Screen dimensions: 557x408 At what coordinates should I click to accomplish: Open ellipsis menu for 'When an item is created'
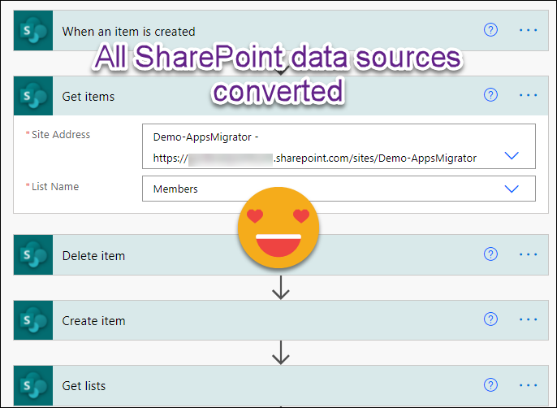[529, 30]
